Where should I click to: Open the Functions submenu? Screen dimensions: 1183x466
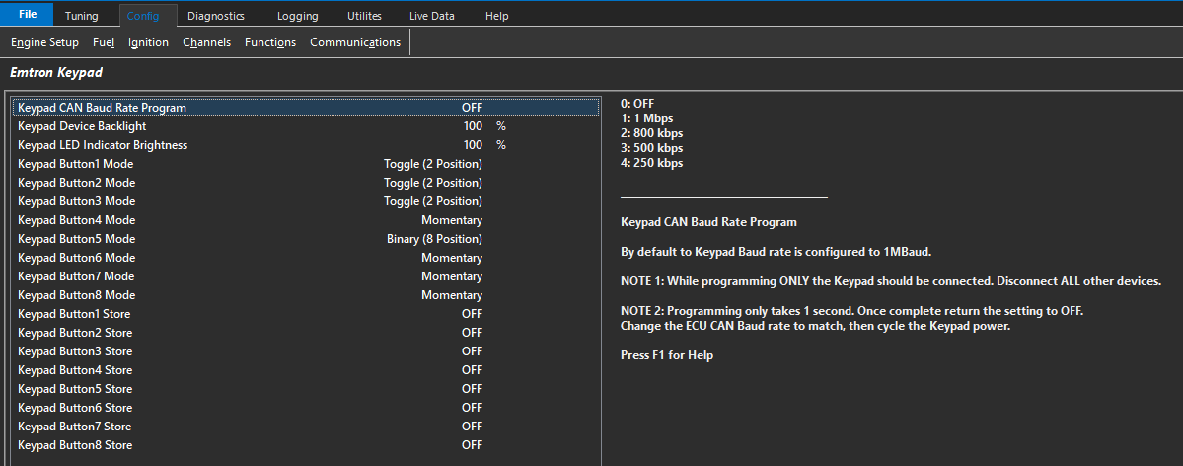[270, 42]
